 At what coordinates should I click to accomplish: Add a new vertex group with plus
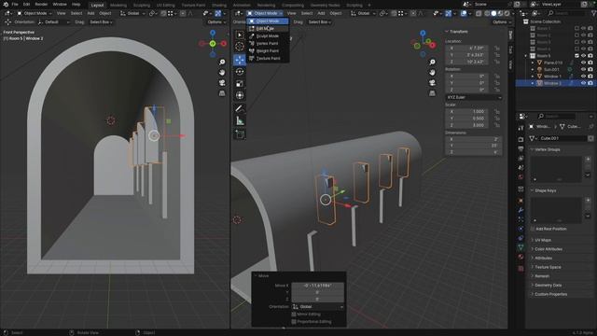588,159
